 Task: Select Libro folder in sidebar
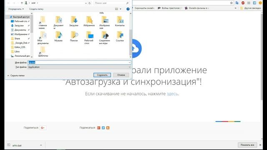tap(15, 52)
